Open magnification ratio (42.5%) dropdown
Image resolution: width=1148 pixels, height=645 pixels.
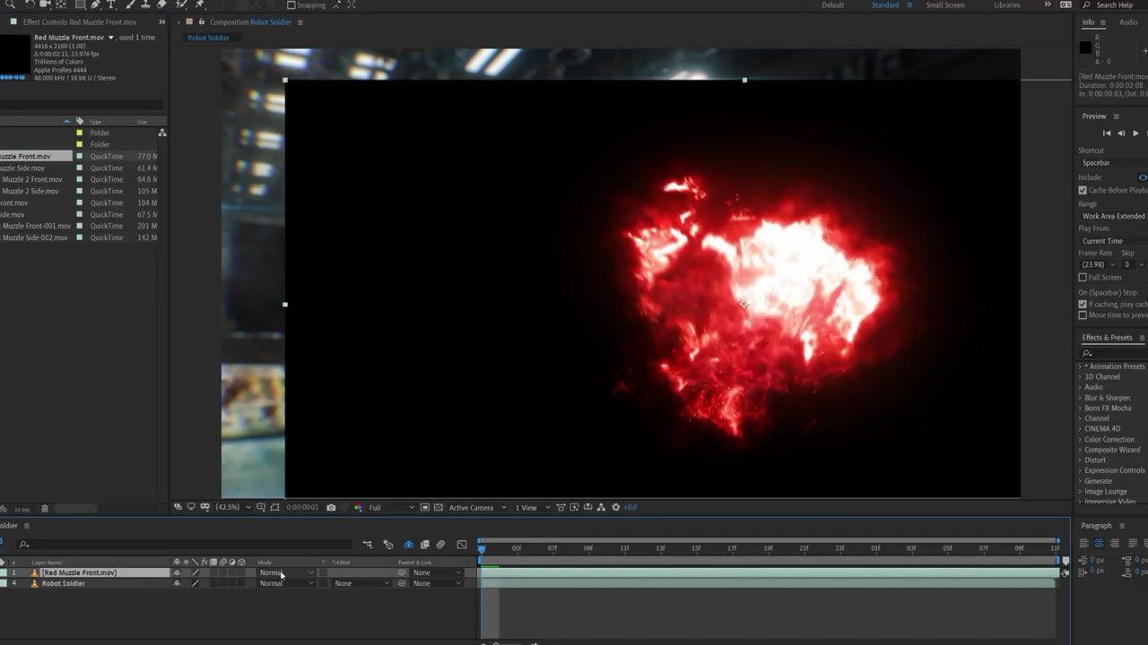[x=233, y=507]
